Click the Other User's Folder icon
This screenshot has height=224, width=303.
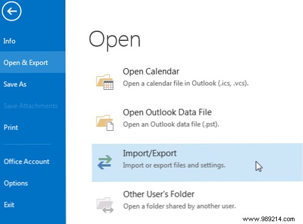pos(105,205)
